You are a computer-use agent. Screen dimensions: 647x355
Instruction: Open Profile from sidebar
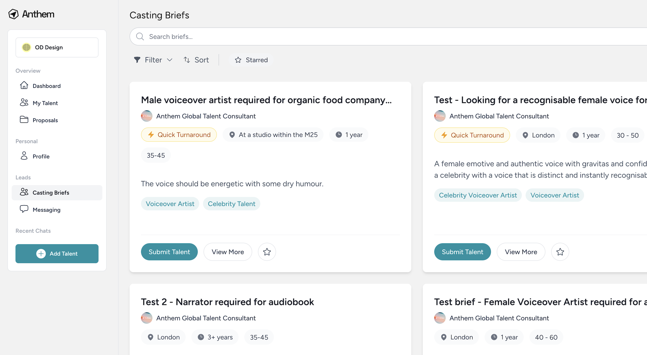[x=41, y=156]
